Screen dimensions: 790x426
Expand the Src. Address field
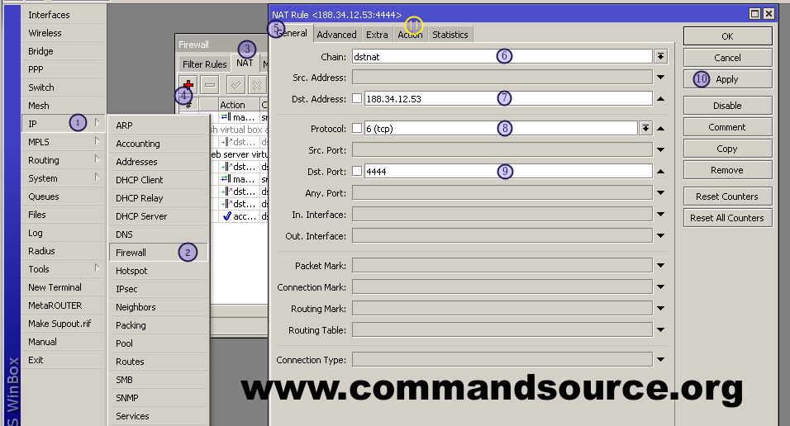pyautogui.click(x=660, y=78)
